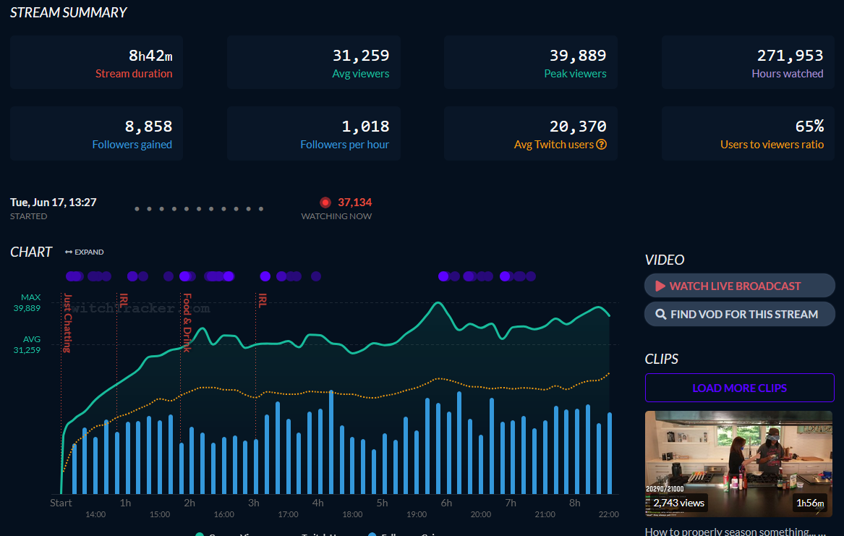Click the 8h42m stream duration value

point(150,56)
